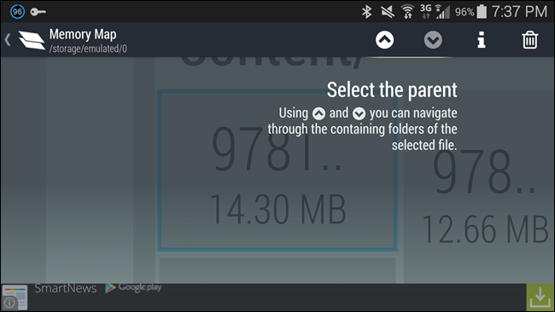Tap the /storage/emulated/0 path text
This screenshot has width=555, height=312.
pyautogui.click(x=88, y=49)
